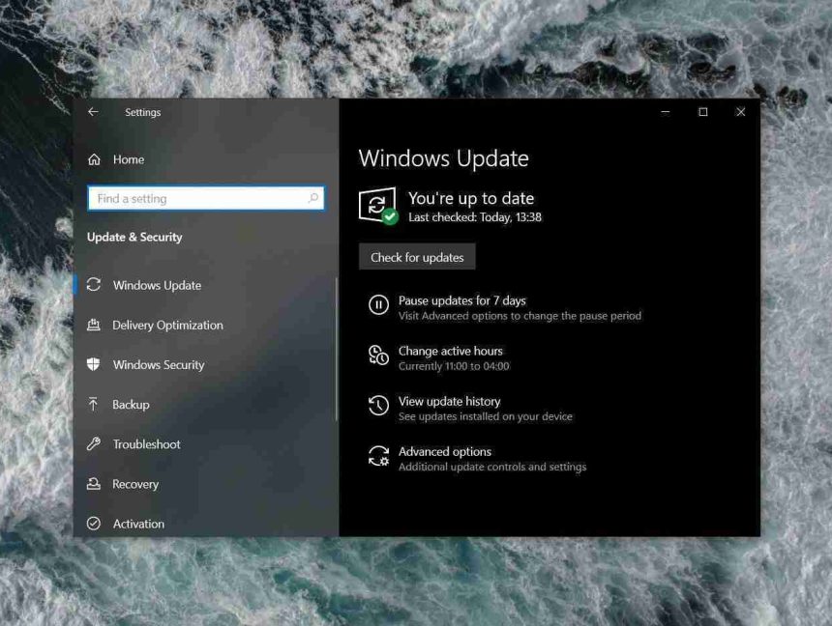
Task: Open Change active hours
Action: (451, 351)
